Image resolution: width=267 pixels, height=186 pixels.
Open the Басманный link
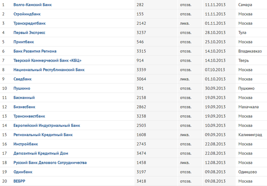point(24,98)
